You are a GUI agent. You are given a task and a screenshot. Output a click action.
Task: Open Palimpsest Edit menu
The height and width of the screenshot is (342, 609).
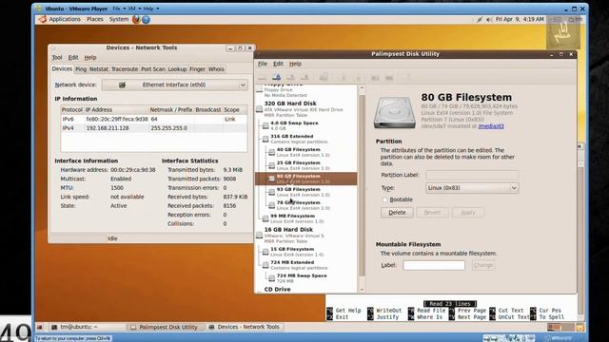coord(278,64)
